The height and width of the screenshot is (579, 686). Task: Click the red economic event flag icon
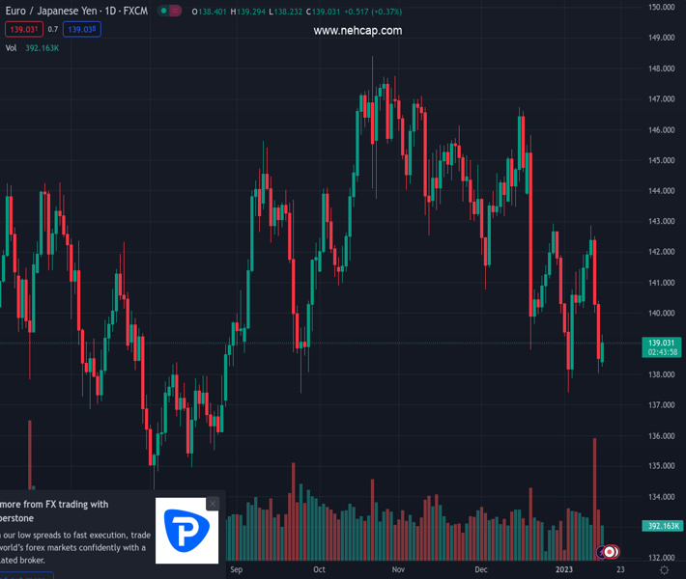pos(611,552)
